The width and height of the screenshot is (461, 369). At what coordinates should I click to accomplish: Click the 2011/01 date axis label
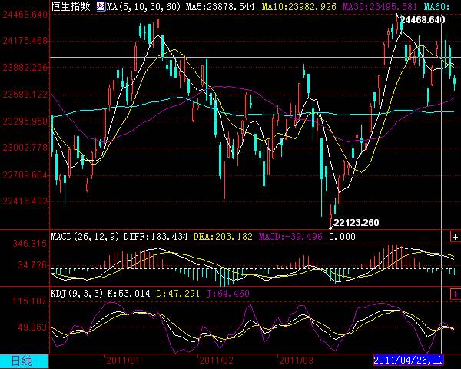123,361
